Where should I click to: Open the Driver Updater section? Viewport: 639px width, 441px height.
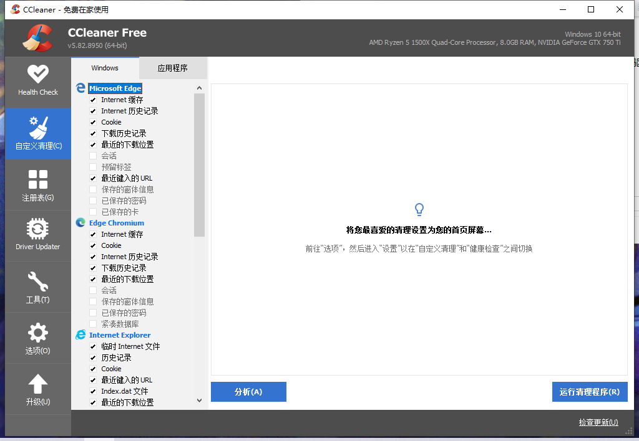pos(38,235)
